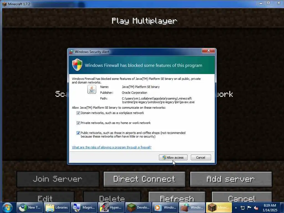Click the Minecraft window title icon
Screen dimensions: 284x213
tap(4, 4)
